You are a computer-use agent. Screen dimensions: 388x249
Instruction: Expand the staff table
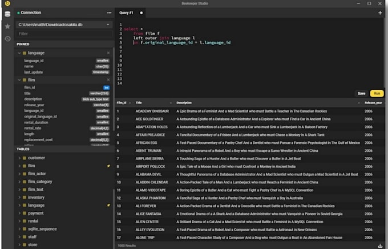[x=19, y=237]
